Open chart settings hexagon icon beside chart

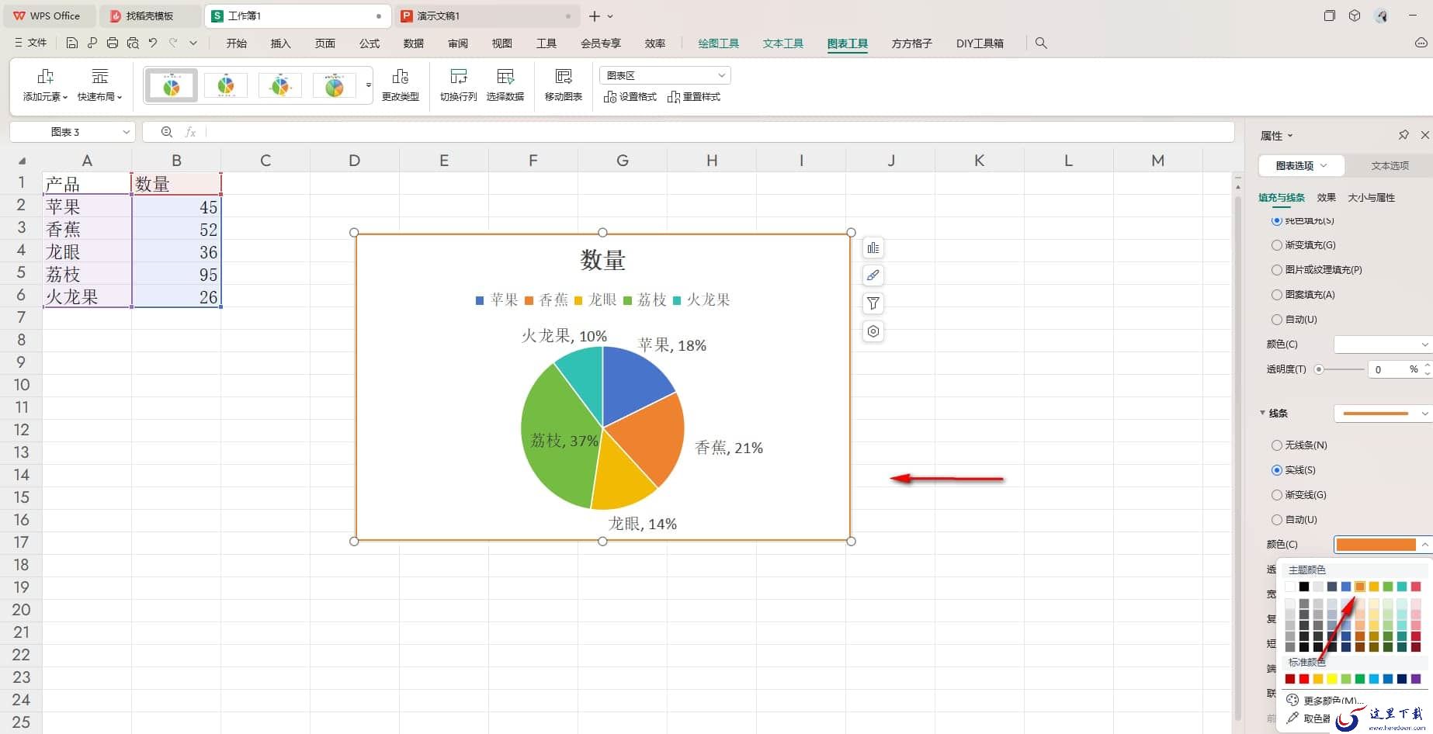coord(873,331)
